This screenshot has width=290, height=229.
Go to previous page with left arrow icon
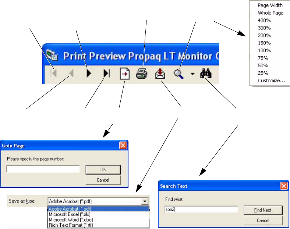(x=71, y=74)
